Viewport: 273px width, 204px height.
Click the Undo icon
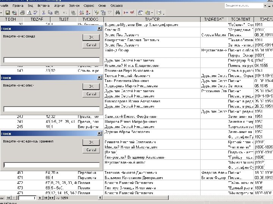(65, 12)
